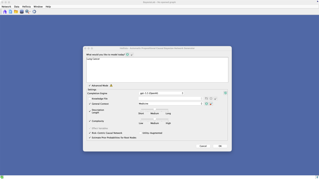Click the greyed Effect Variables checkbox
Viewport: 319px width, 179px height.
[x=90, y=128]
